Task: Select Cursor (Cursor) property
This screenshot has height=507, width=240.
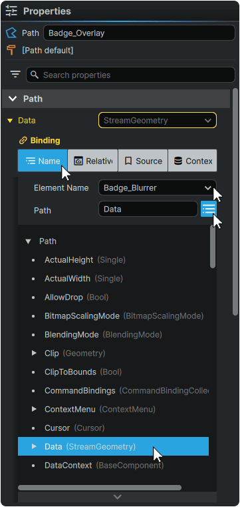Action: click(114, 428)
